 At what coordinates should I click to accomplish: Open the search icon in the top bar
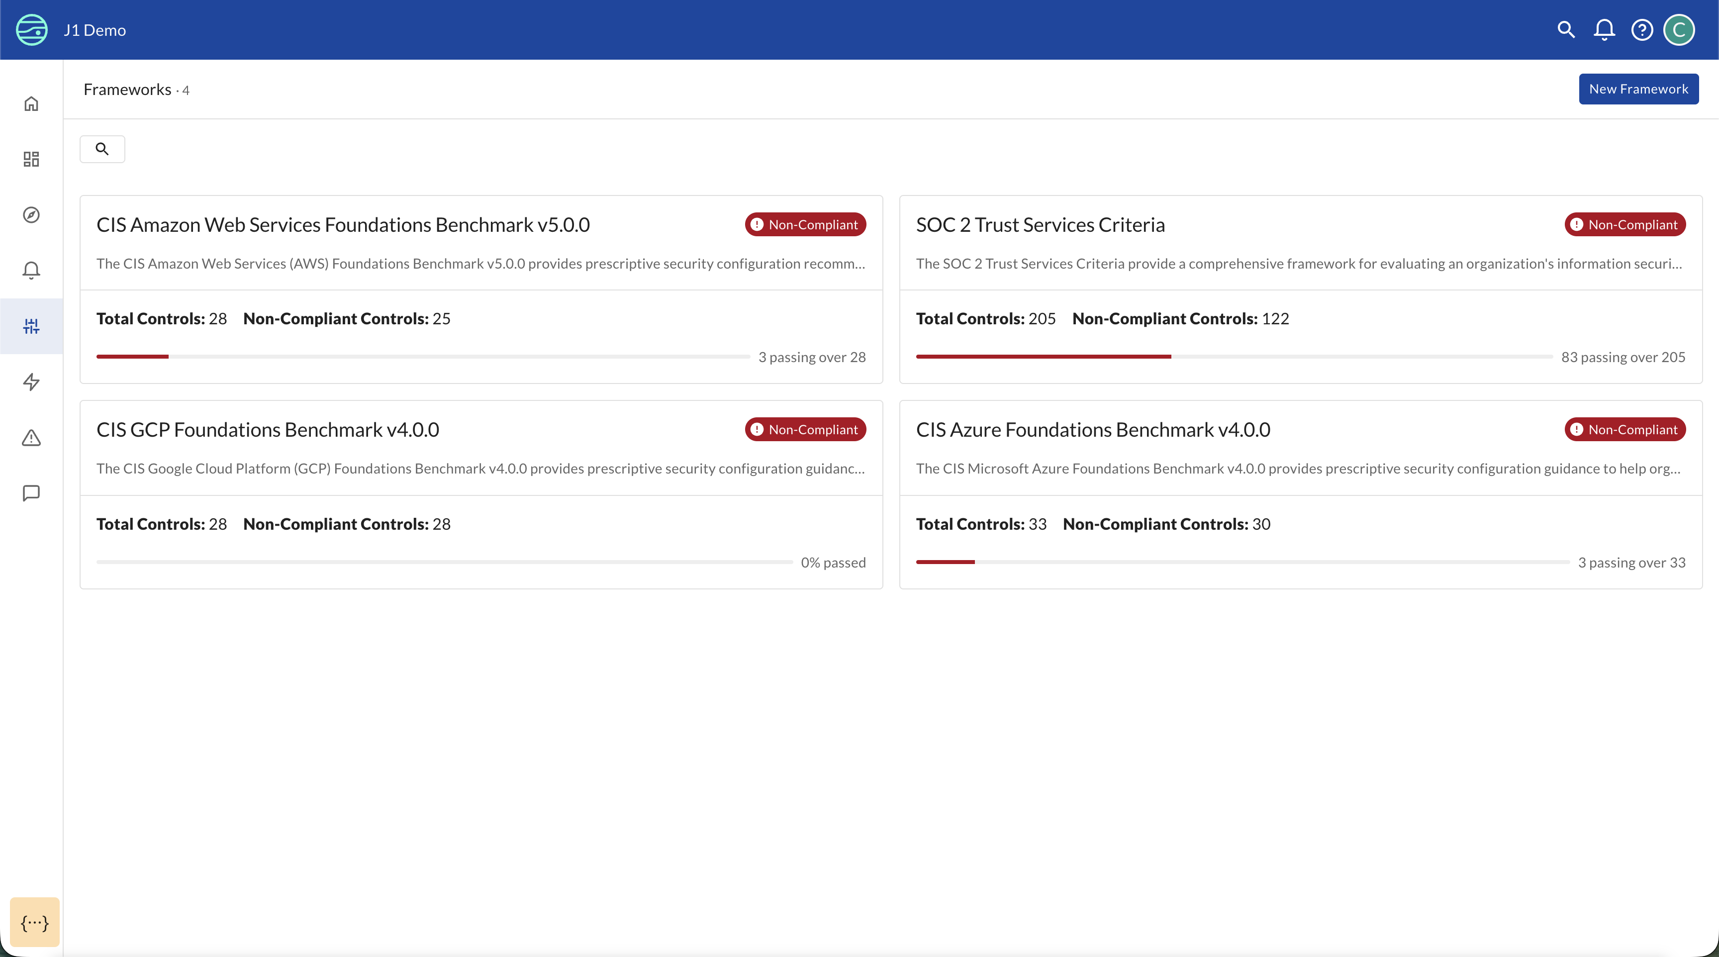click(x=1565, y=29)
